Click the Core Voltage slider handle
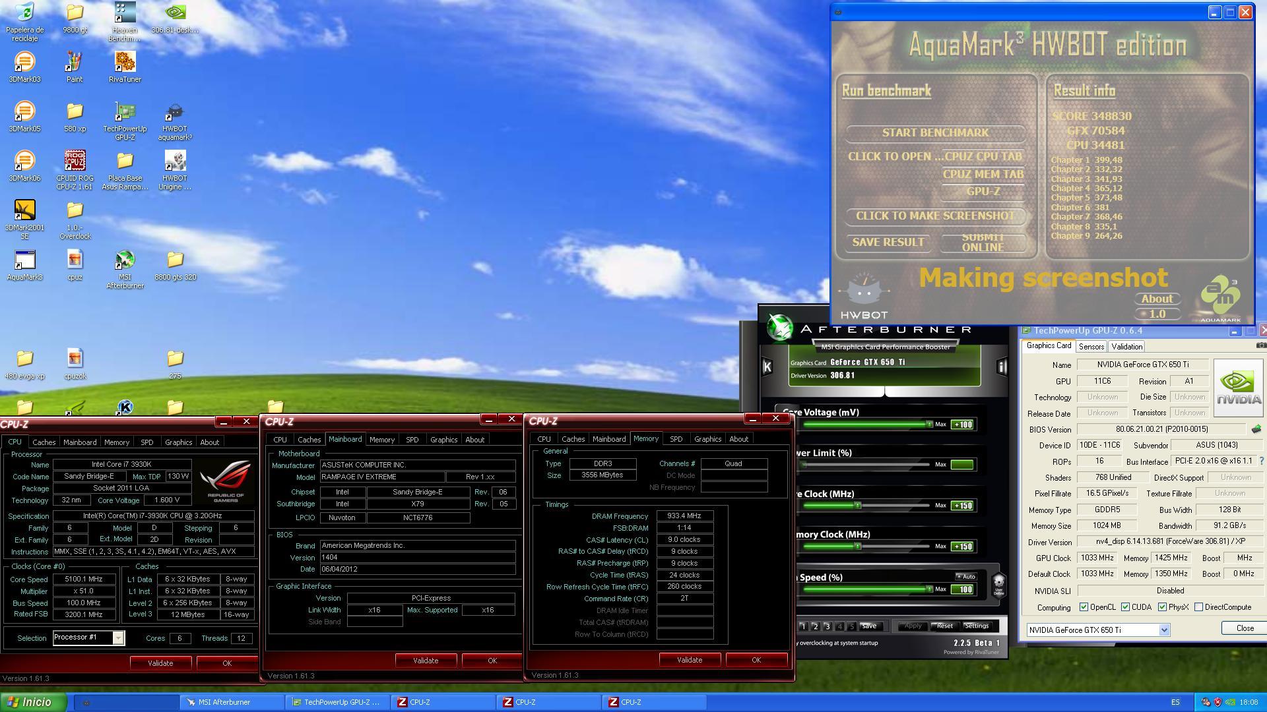The image size is (1267, 712). point(929,425)
